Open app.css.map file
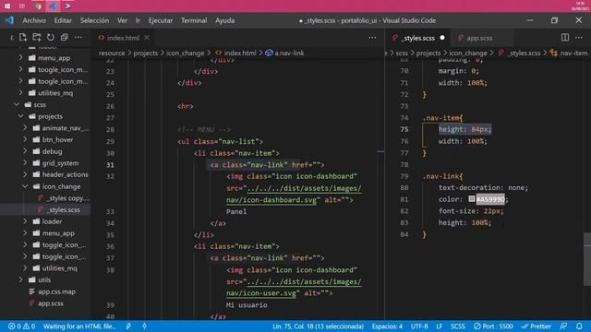Viewport: 591px width, 332px height. [x=56, y=291]
